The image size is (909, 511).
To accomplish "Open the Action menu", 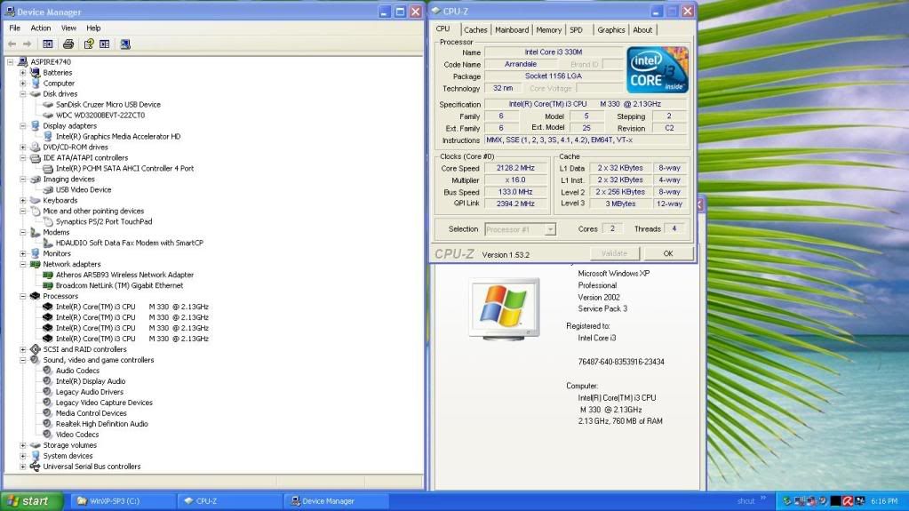I will (41, 28).
